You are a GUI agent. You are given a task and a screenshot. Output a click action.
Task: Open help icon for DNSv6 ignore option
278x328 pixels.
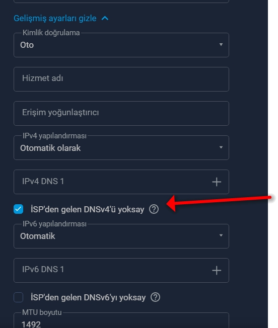coord(155,297)
